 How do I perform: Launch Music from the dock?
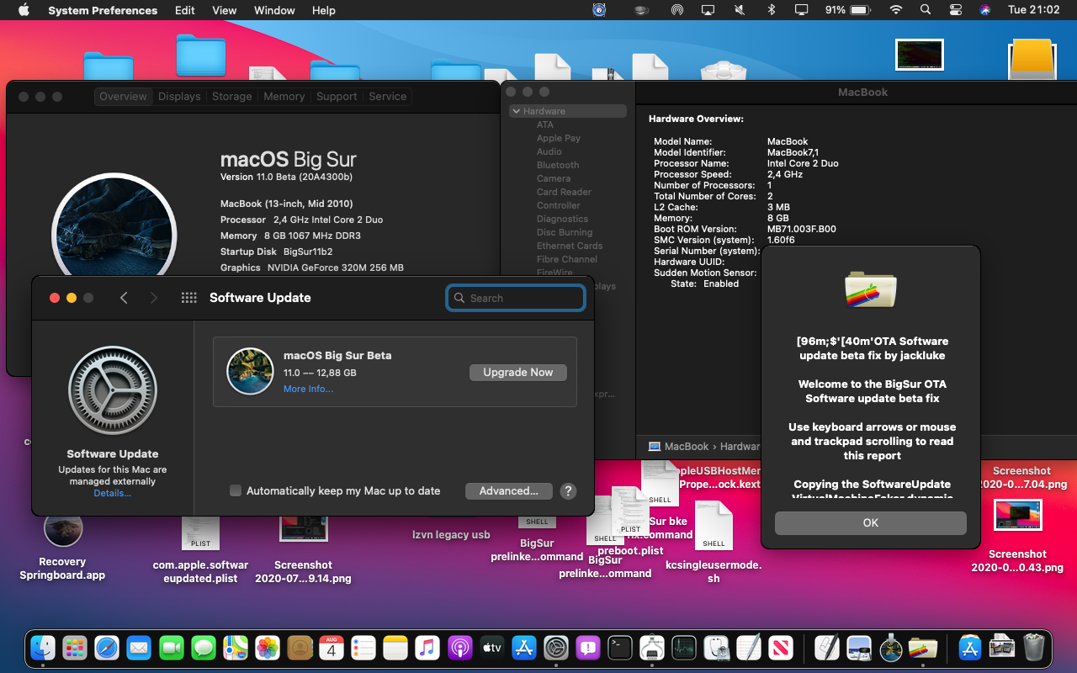[x=427, y=648]
